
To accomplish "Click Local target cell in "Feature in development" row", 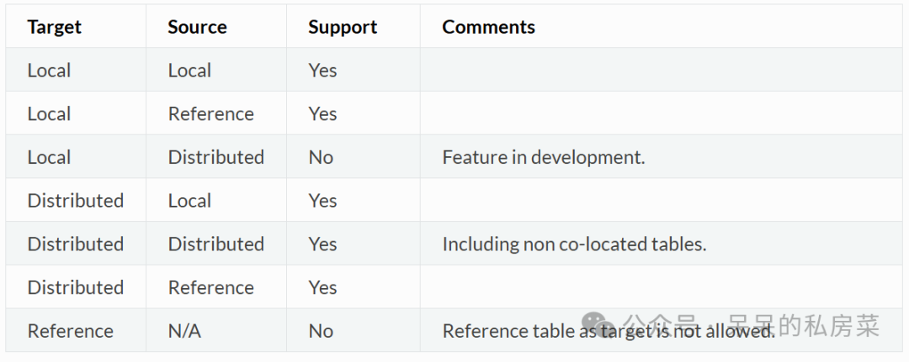I will click(x=49, y=157).
